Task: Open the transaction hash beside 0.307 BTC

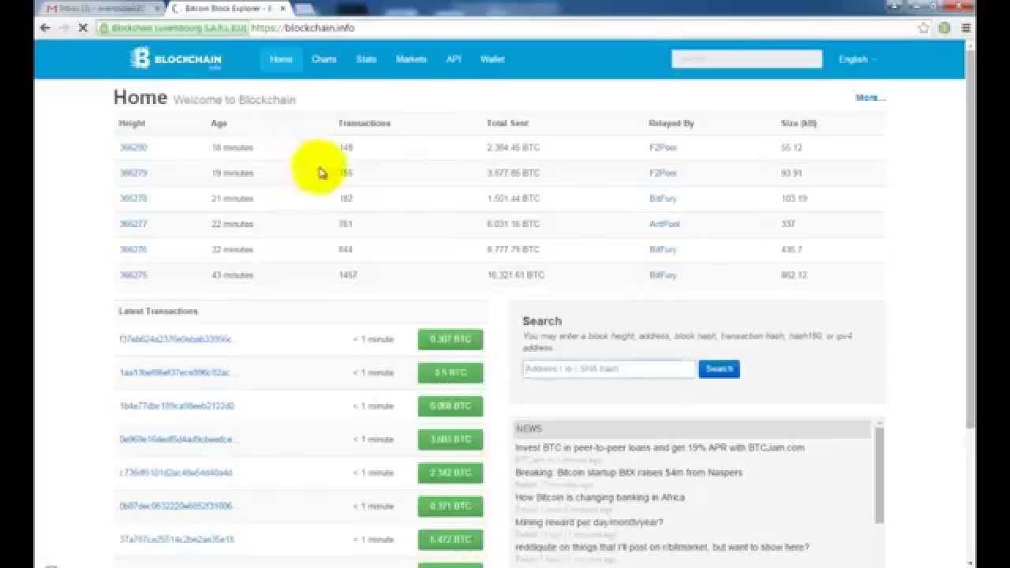Action: pos(178,339)
